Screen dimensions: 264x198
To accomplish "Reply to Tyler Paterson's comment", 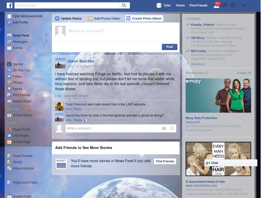I will (78, 109).
